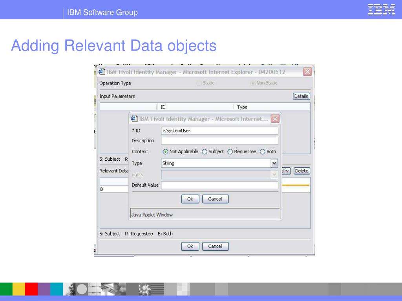Click the ID column header in Input Parameters
This screenshot has width=402, height=301.
coord(195,107)
